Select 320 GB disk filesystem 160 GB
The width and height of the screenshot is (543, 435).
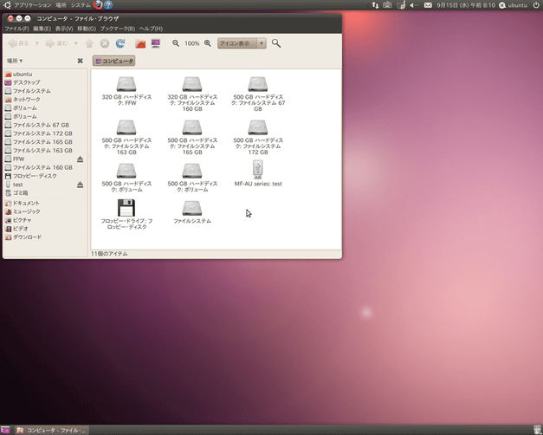[x=192, y=94]
